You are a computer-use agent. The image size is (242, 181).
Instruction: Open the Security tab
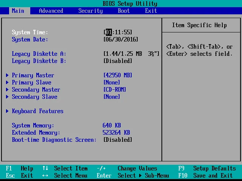(90, 11)
